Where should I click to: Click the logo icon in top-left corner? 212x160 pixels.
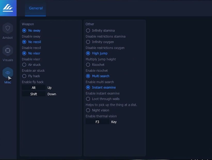click(8, 8)
